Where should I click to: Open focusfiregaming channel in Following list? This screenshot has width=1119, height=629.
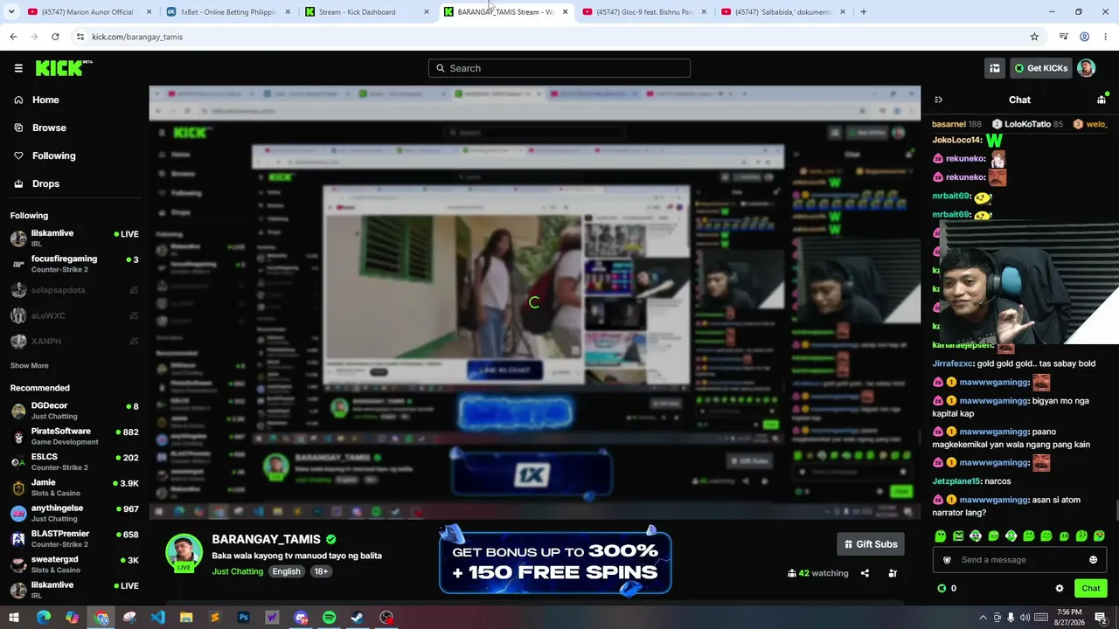(74, 264)
